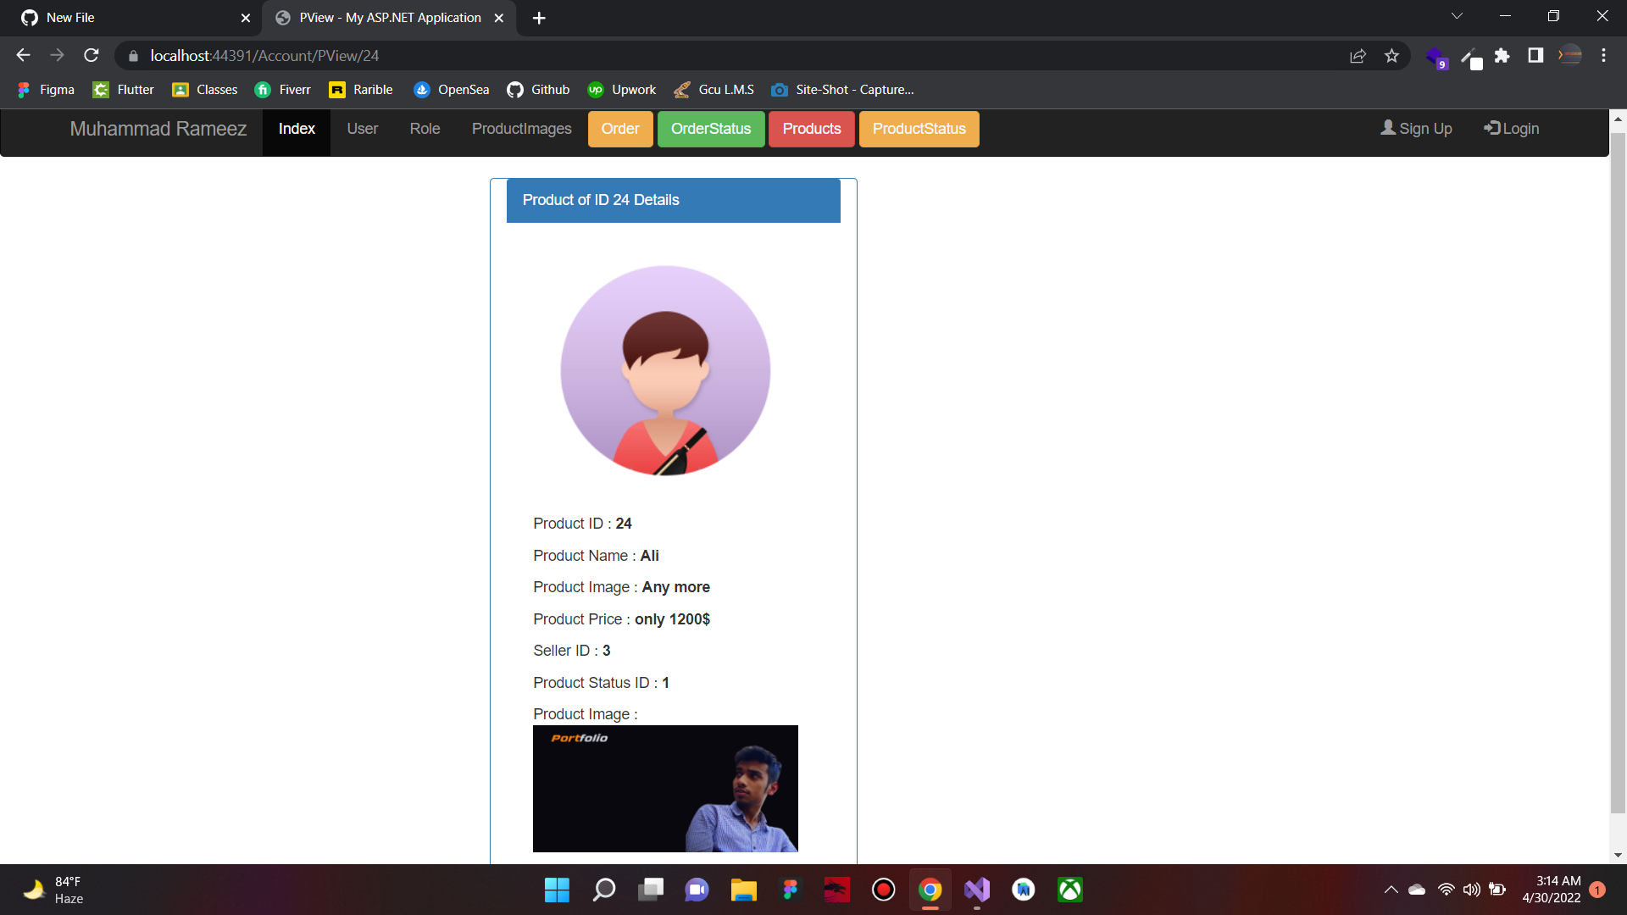This screenshot has width=1627, height=915.
Task: Open Chrome's three-dot menu
Action: 1603,55
